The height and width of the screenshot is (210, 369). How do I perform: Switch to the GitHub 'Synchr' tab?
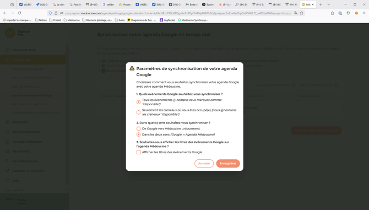[x=208, y=4]
